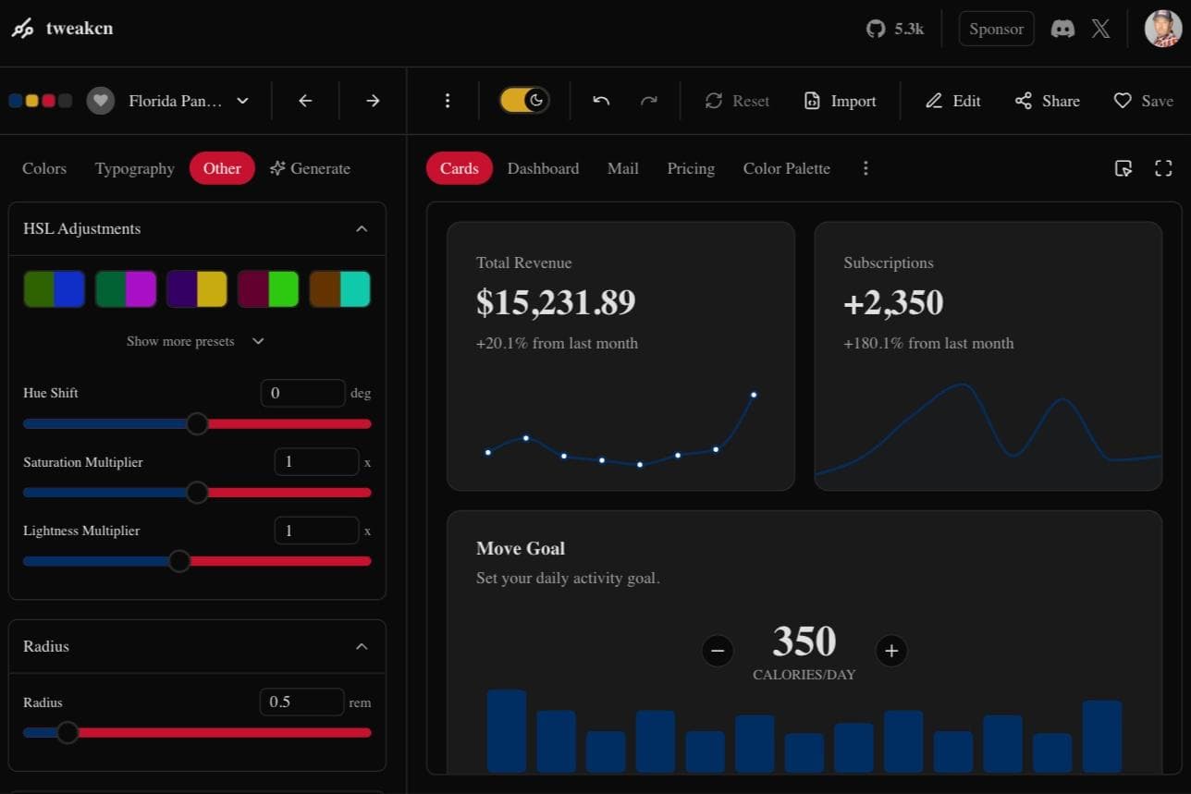Screen dimensions: 1191x794
Task: Undo the last theme change
Action: 601,101
